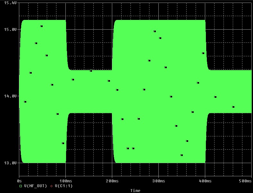Click the 15.4V Y-axis label
The height and width of the screenshot is (193, 253).
[10, 3]
